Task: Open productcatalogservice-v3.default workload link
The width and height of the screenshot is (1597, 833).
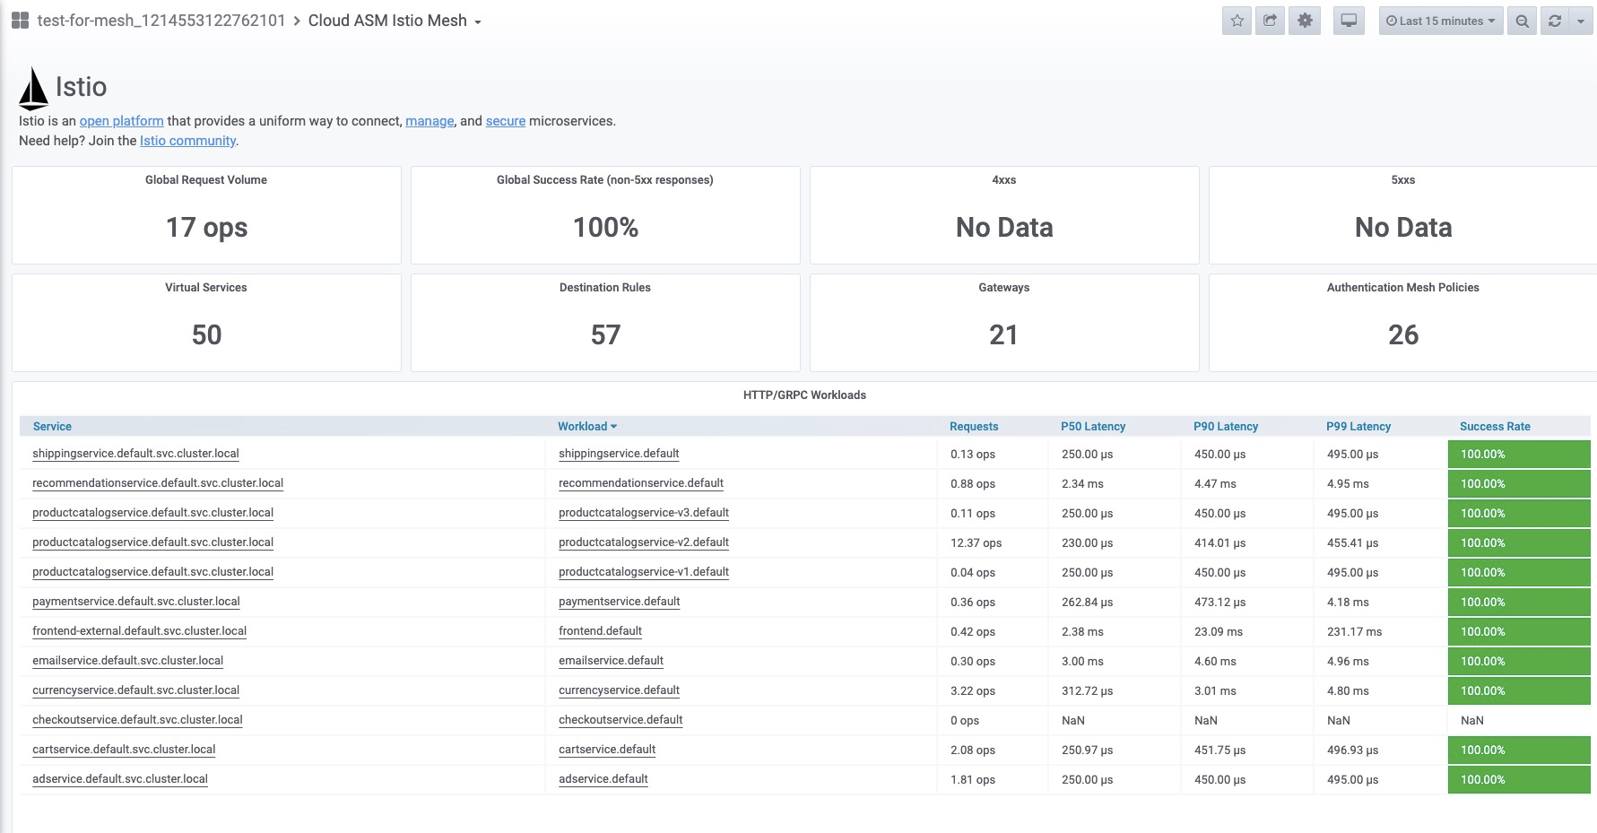Action: click(644, 513)
